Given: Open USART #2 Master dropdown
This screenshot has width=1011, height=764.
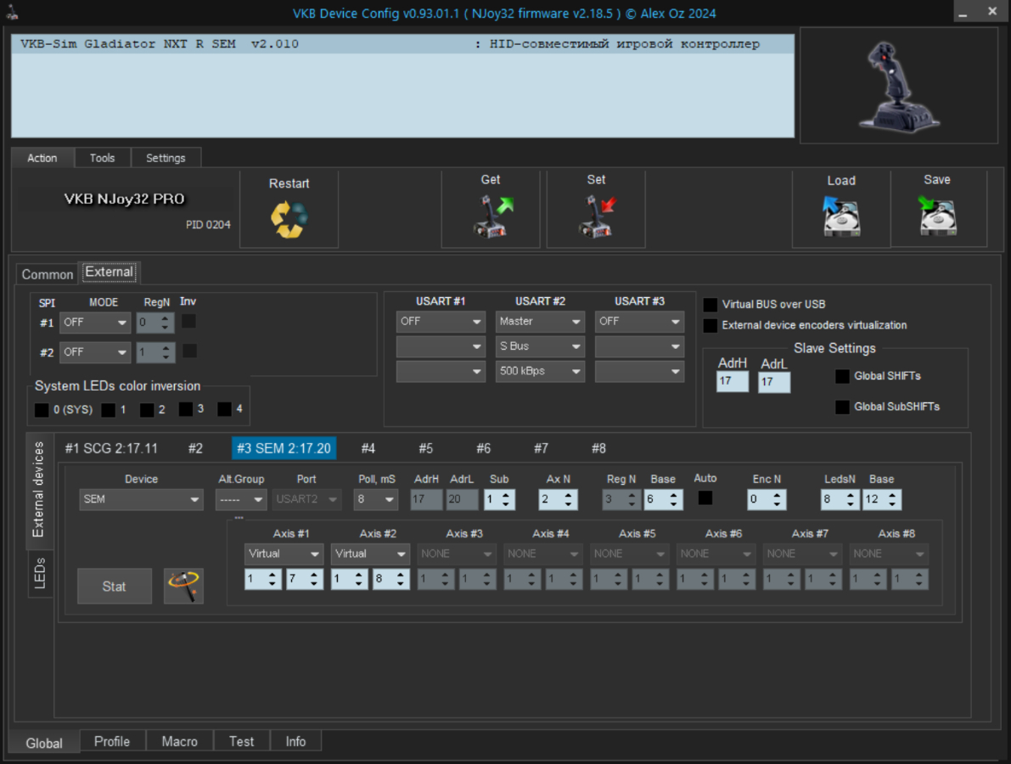Looking at the screenshot, I should coord(540,321).
